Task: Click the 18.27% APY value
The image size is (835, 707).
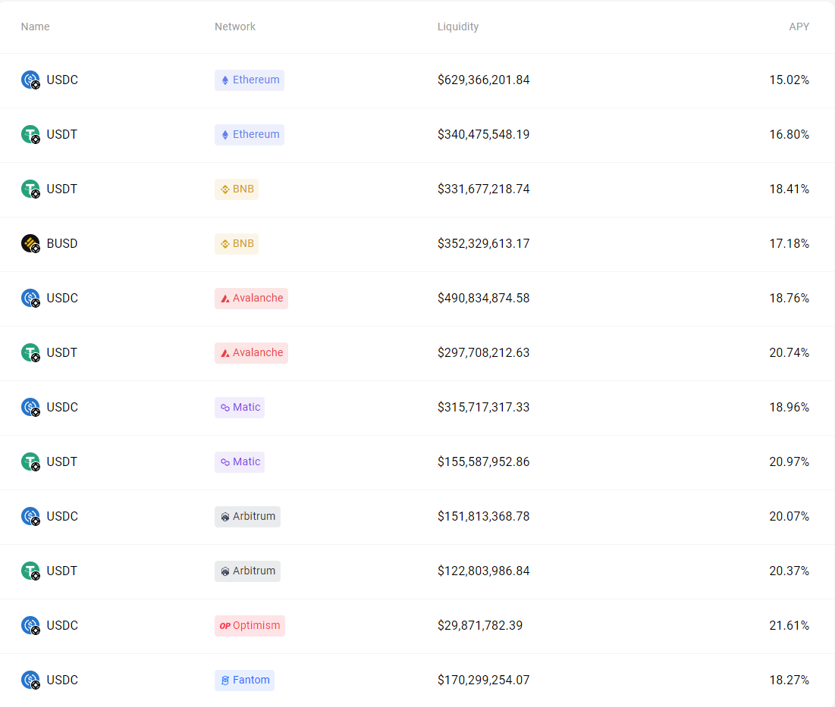Action: [x=789, y=680]
